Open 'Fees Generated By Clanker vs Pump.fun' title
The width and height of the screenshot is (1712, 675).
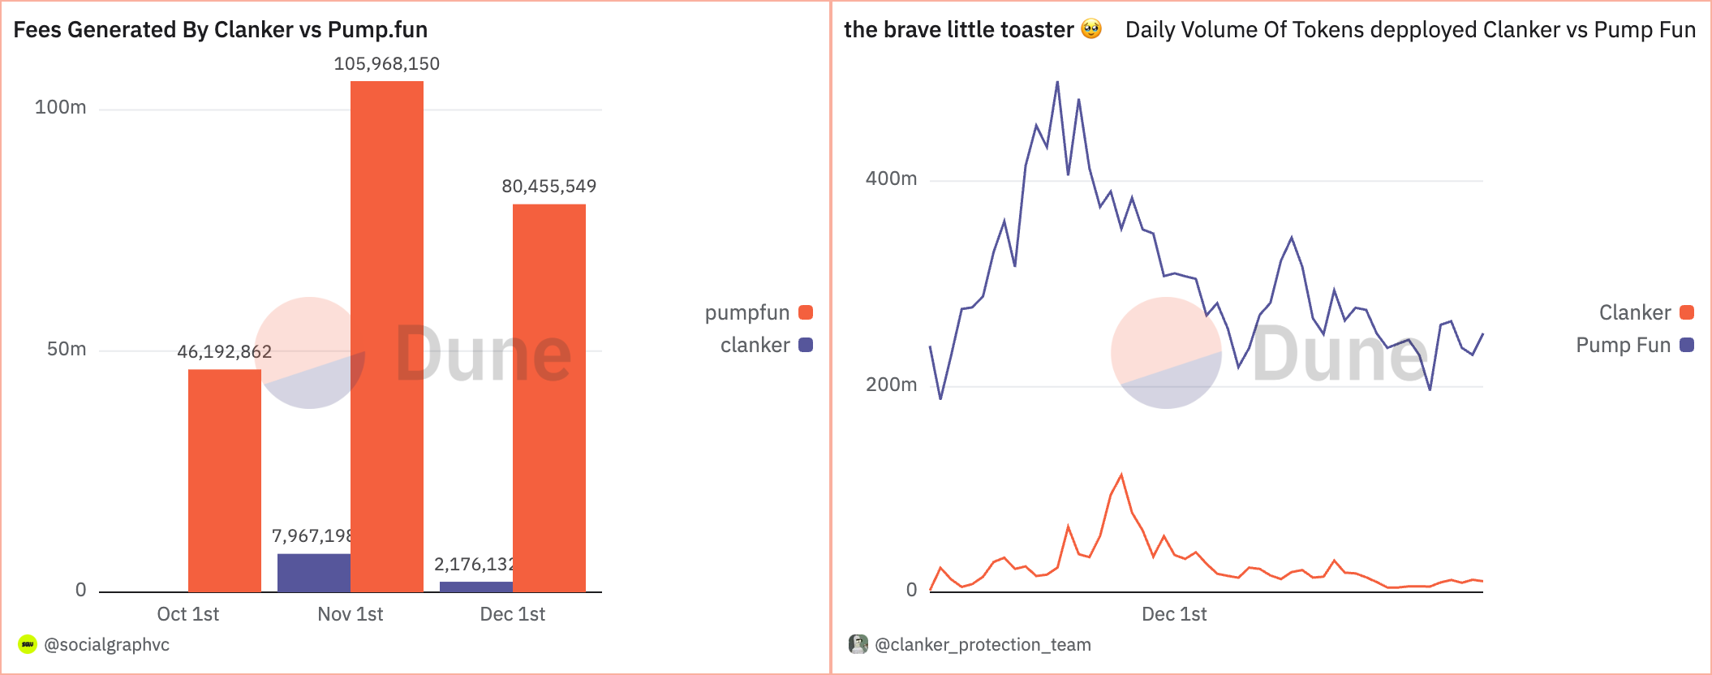click(221, 29)
